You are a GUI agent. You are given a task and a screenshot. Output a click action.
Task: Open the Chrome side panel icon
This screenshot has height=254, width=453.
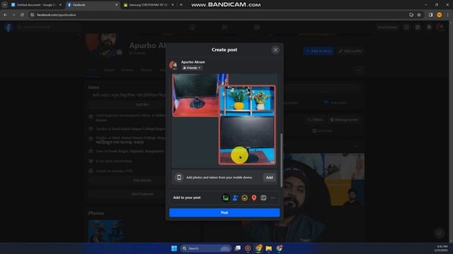click(430, 15)
